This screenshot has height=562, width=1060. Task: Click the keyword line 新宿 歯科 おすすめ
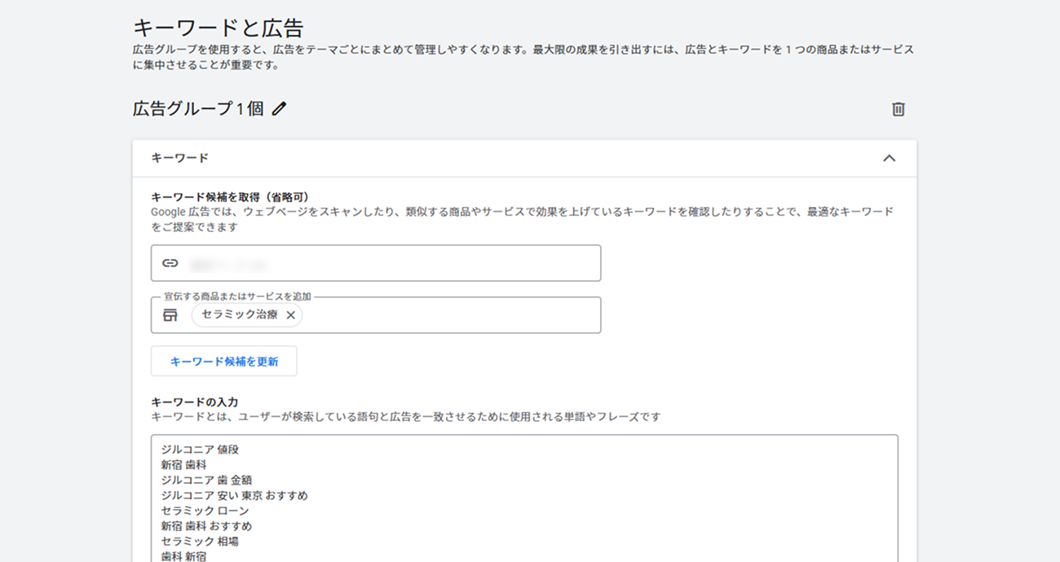[x=207, y=526]
